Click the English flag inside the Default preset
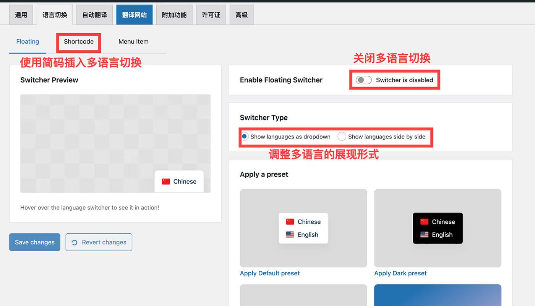 [x=290, y=234]
